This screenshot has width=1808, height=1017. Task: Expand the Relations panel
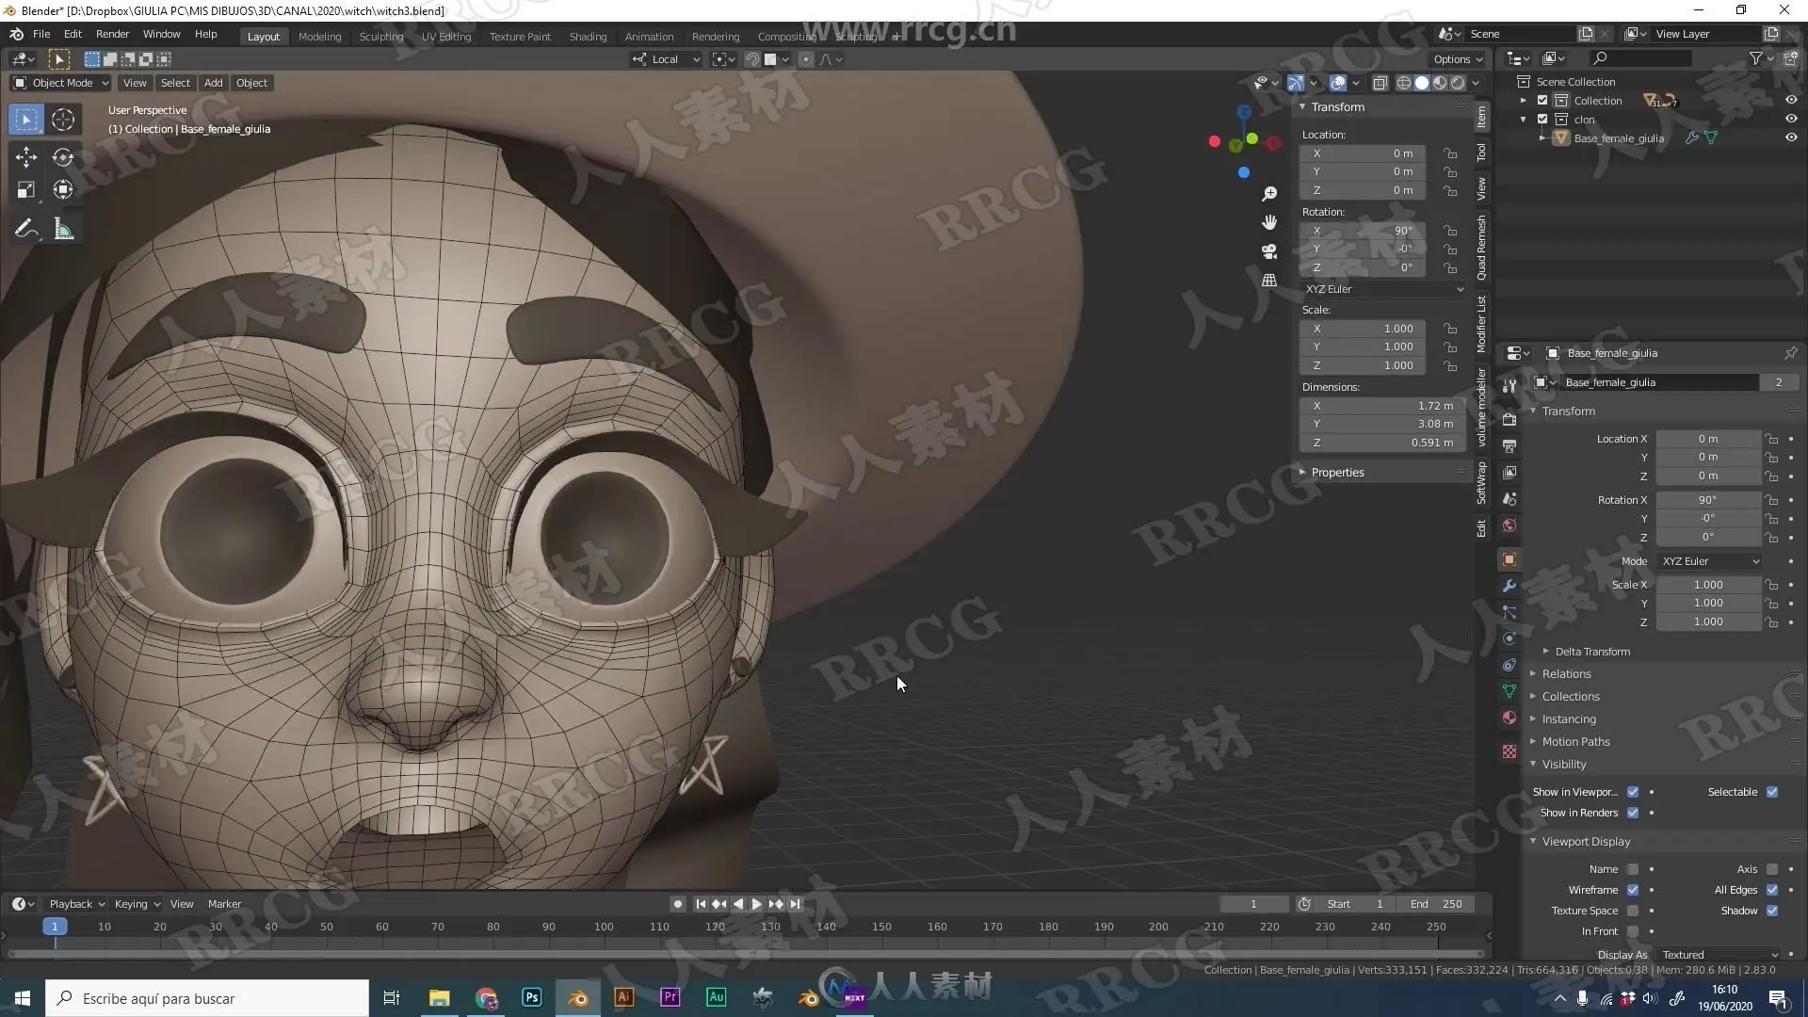click(x=1566, y=674)
